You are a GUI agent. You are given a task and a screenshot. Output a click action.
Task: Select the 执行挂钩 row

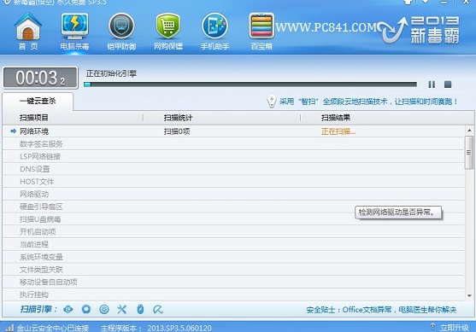233,294
